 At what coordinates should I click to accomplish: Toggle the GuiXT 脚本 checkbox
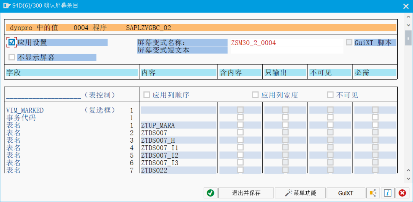(x=349, y=42)
